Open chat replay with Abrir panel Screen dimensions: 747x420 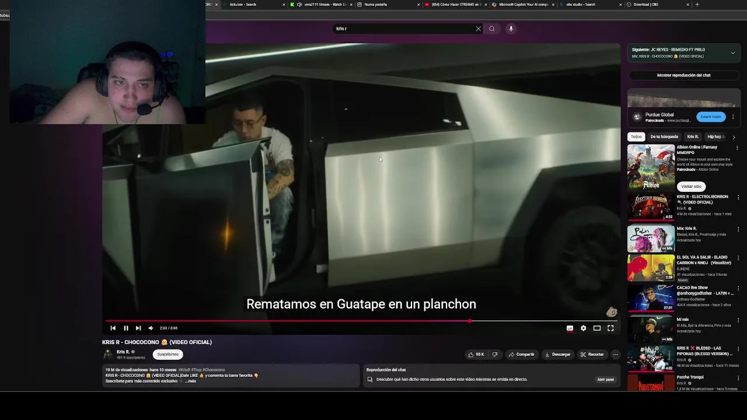(605, 379)
